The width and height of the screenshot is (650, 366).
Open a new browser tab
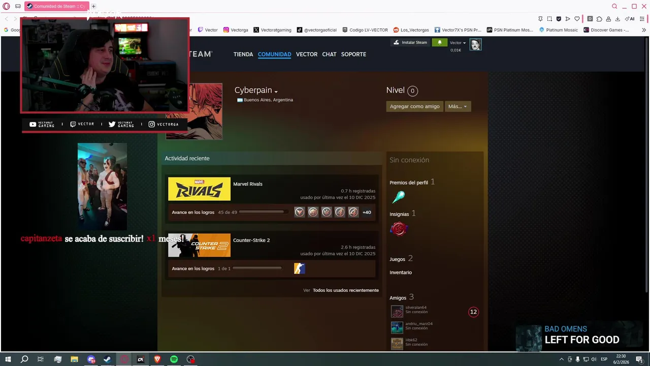[93, 6]
